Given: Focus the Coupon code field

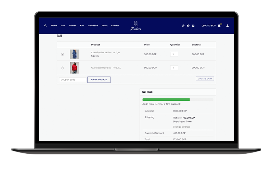Looking at the screenshot, I should [x=73, y=80].
